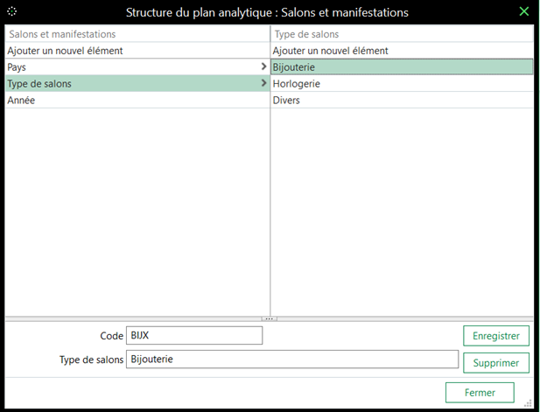Expand the Pays row chevron arrow
540x412 pixels.
click(x=263, y=66)
